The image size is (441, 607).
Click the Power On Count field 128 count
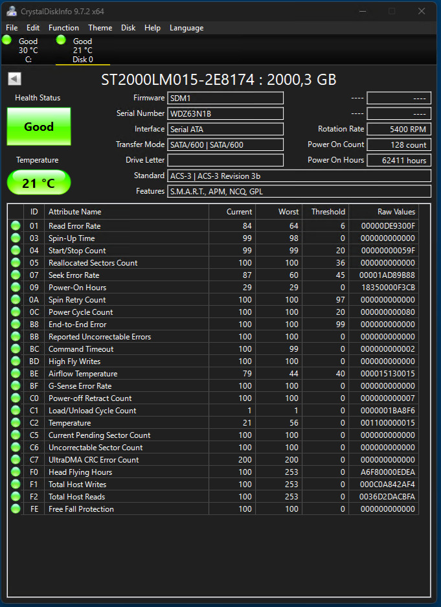(399, 144)
